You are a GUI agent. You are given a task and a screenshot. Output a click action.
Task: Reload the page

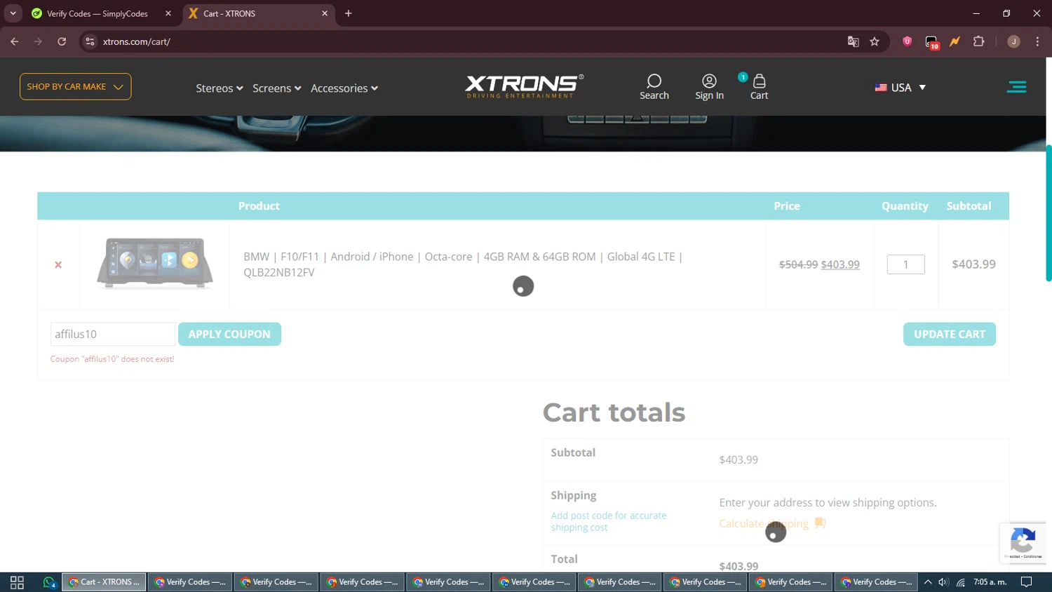coord(62,41)
